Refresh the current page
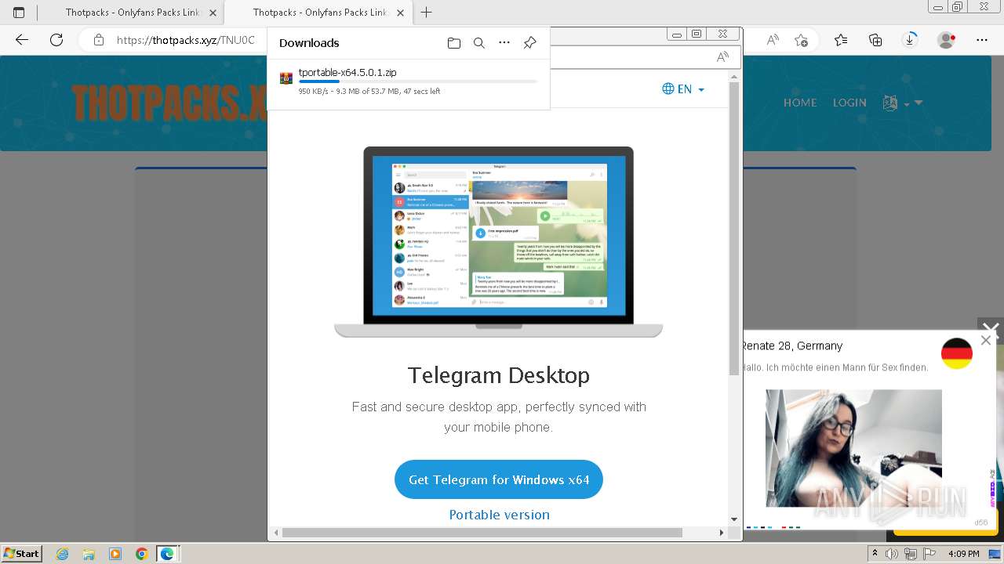 56,40
